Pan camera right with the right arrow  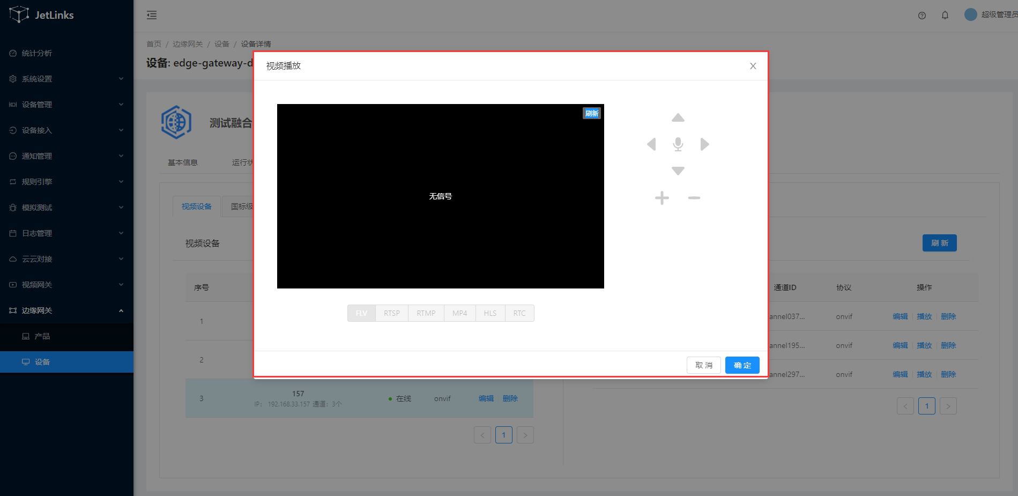point(704,144)
